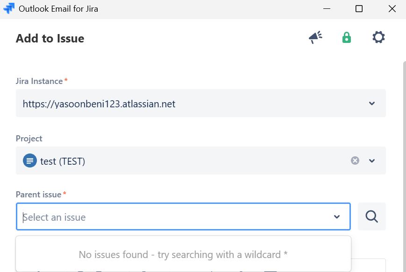Click the No issues found message
This screenshot has height=272, width=406.
(183, 255)
